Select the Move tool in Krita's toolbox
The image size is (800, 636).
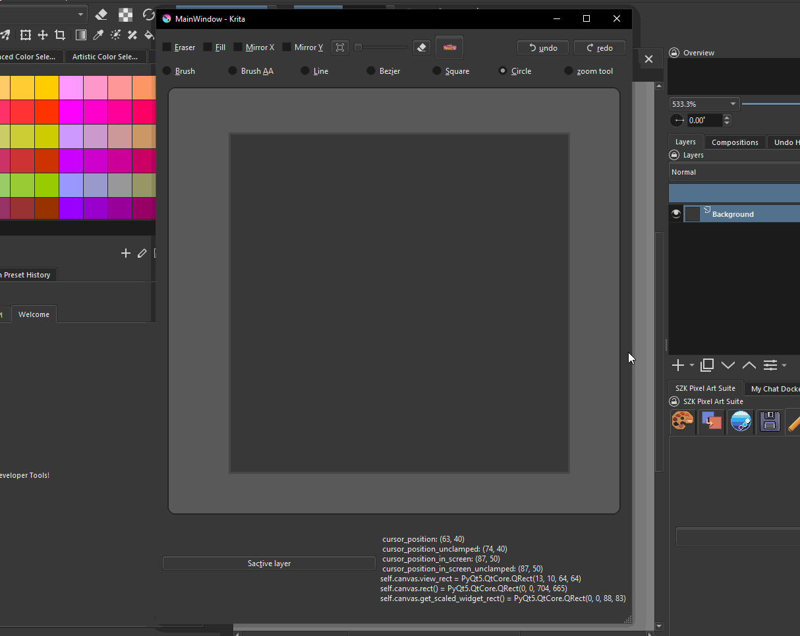[42, 35]
